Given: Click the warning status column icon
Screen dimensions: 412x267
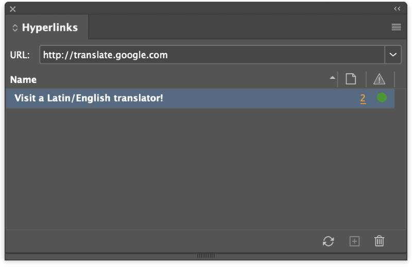Looking at the screenshot, I should [x=379, y=79].
